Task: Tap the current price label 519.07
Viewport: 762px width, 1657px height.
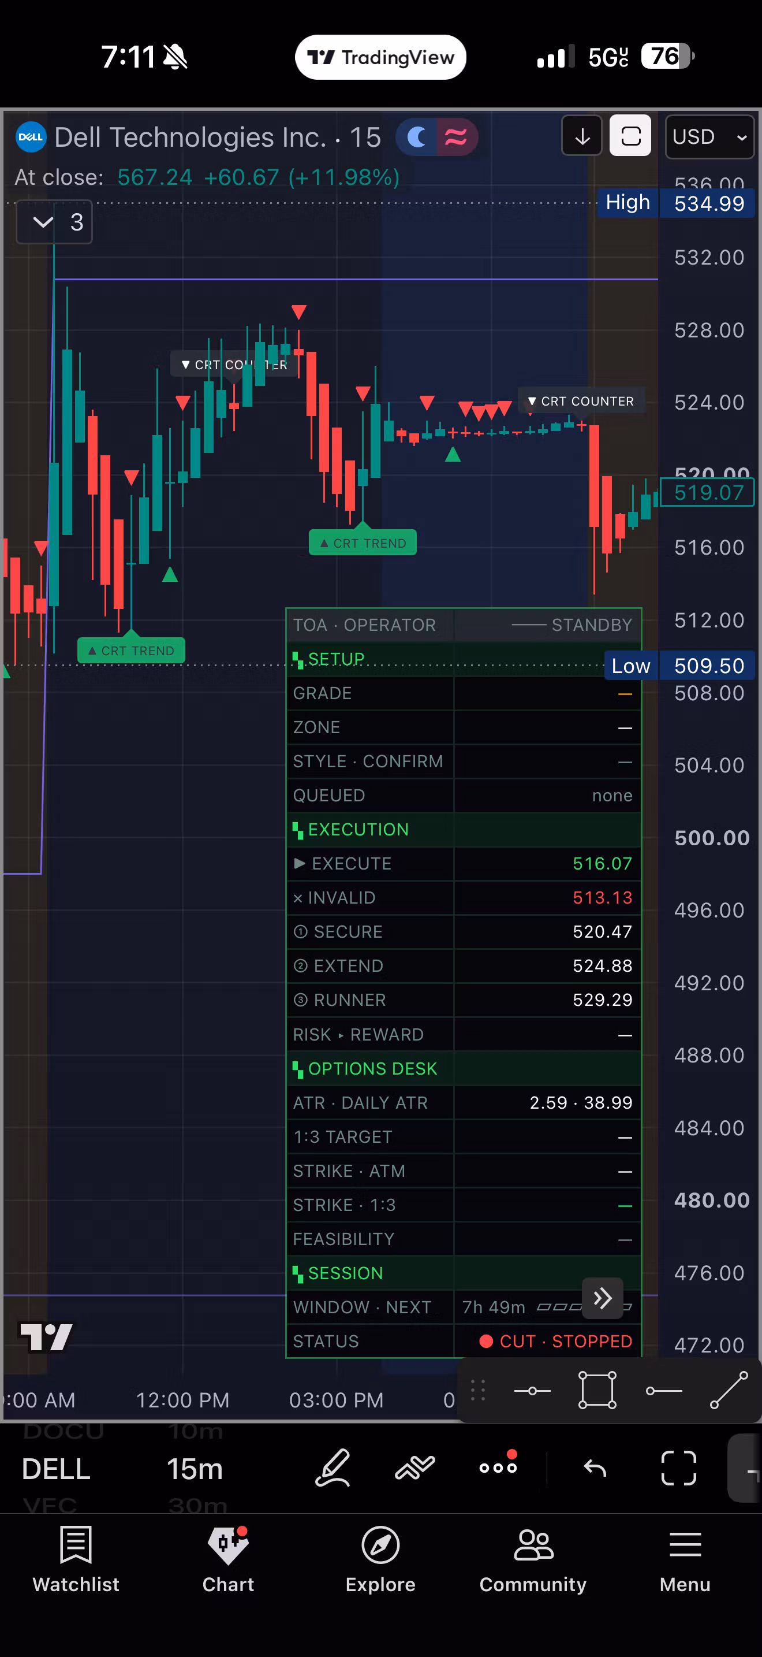Action: [707, 493]
